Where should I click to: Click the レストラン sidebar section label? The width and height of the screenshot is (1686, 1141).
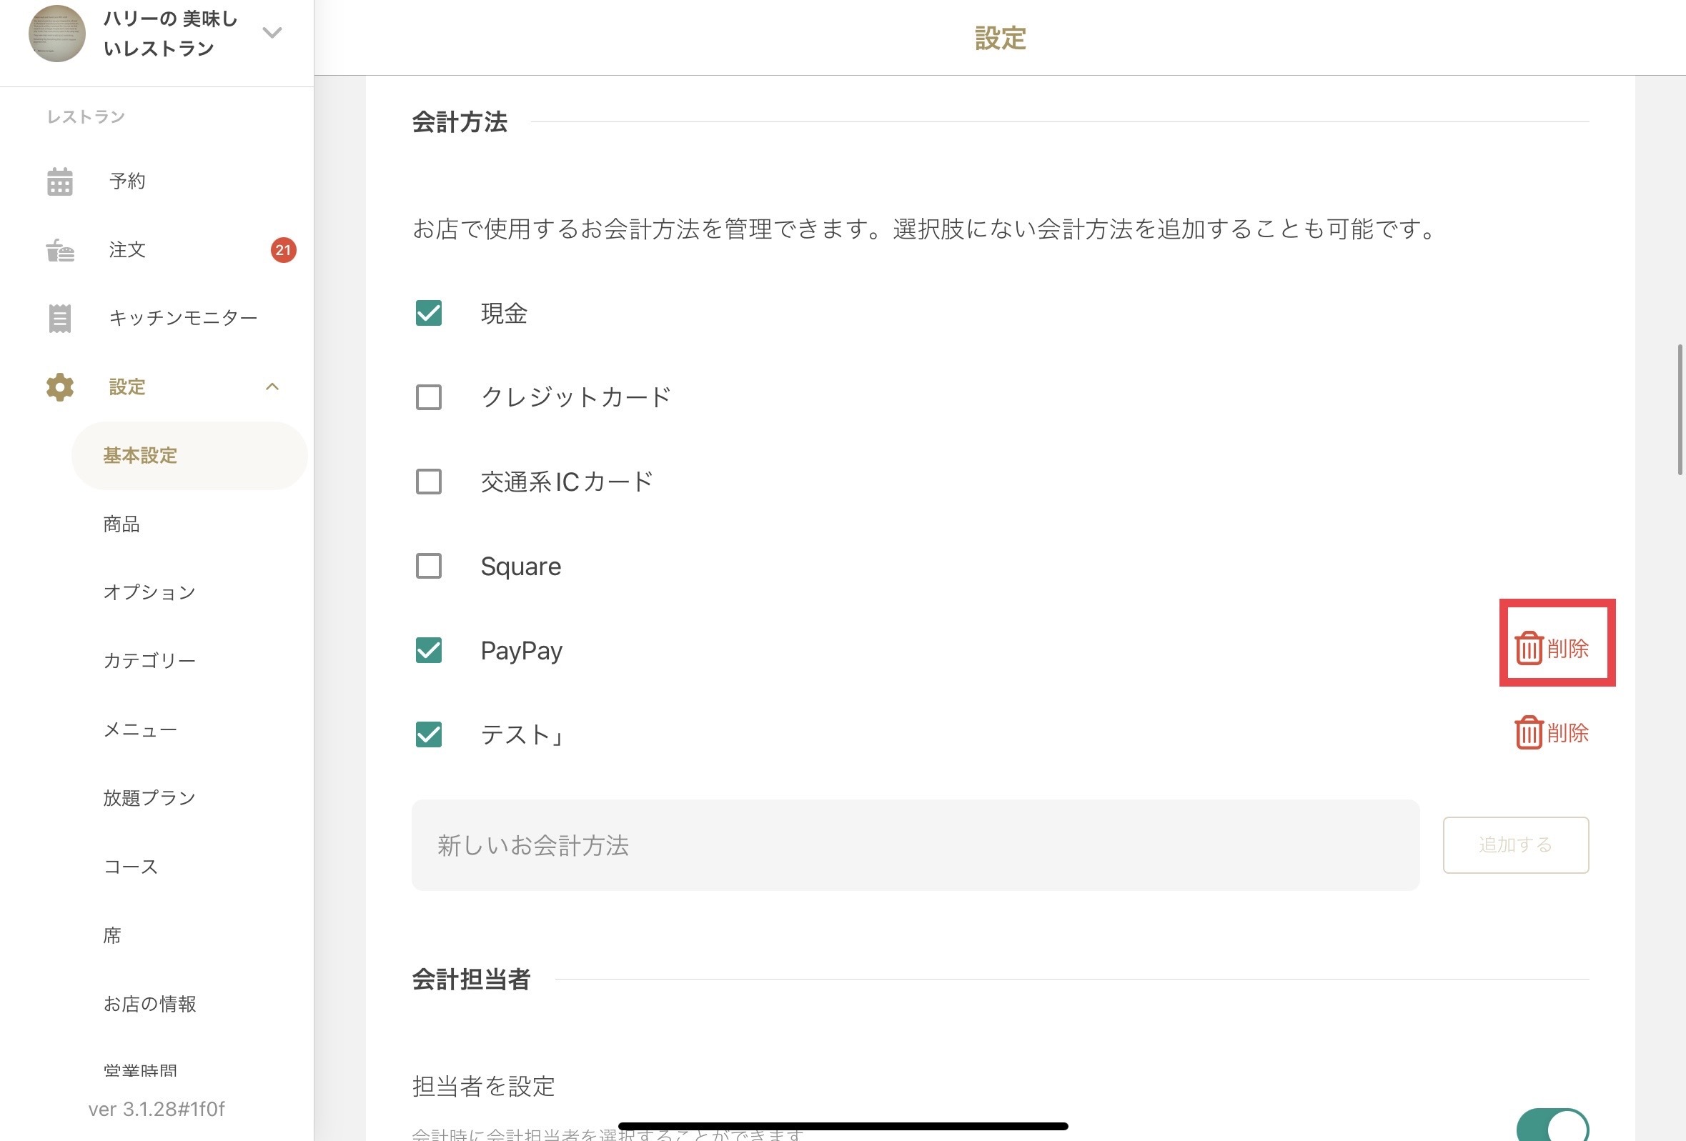(86, 116)
